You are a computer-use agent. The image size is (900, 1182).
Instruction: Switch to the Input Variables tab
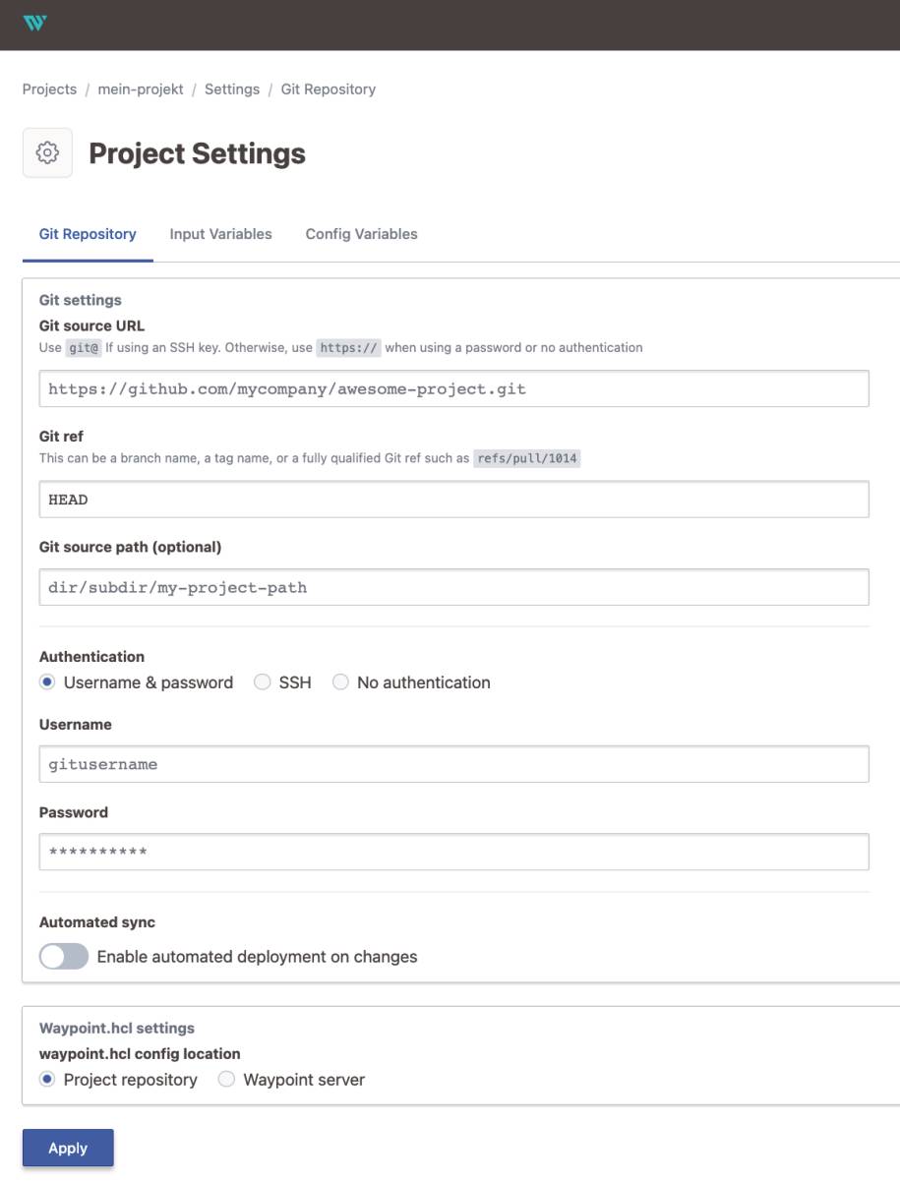click(220, 234)
